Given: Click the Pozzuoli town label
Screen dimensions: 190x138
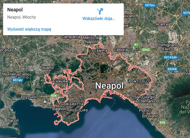Looking at the screenshot, I should click(29, 97).
